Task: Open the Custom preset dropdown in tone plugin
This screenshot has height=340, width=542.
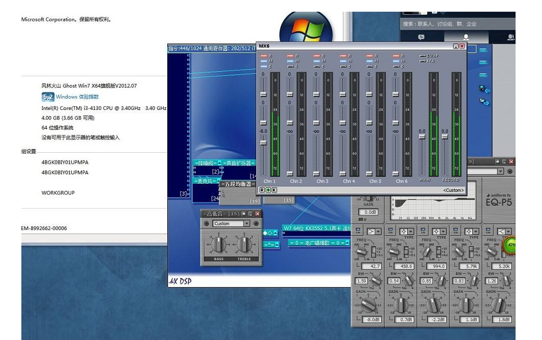Action: coord(247,223)
